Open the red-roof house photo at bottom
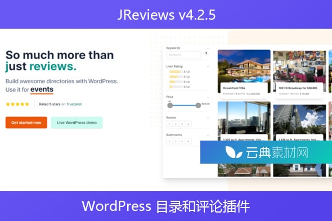Viewport: 332px width, 221px height. (x=244, y=170)
